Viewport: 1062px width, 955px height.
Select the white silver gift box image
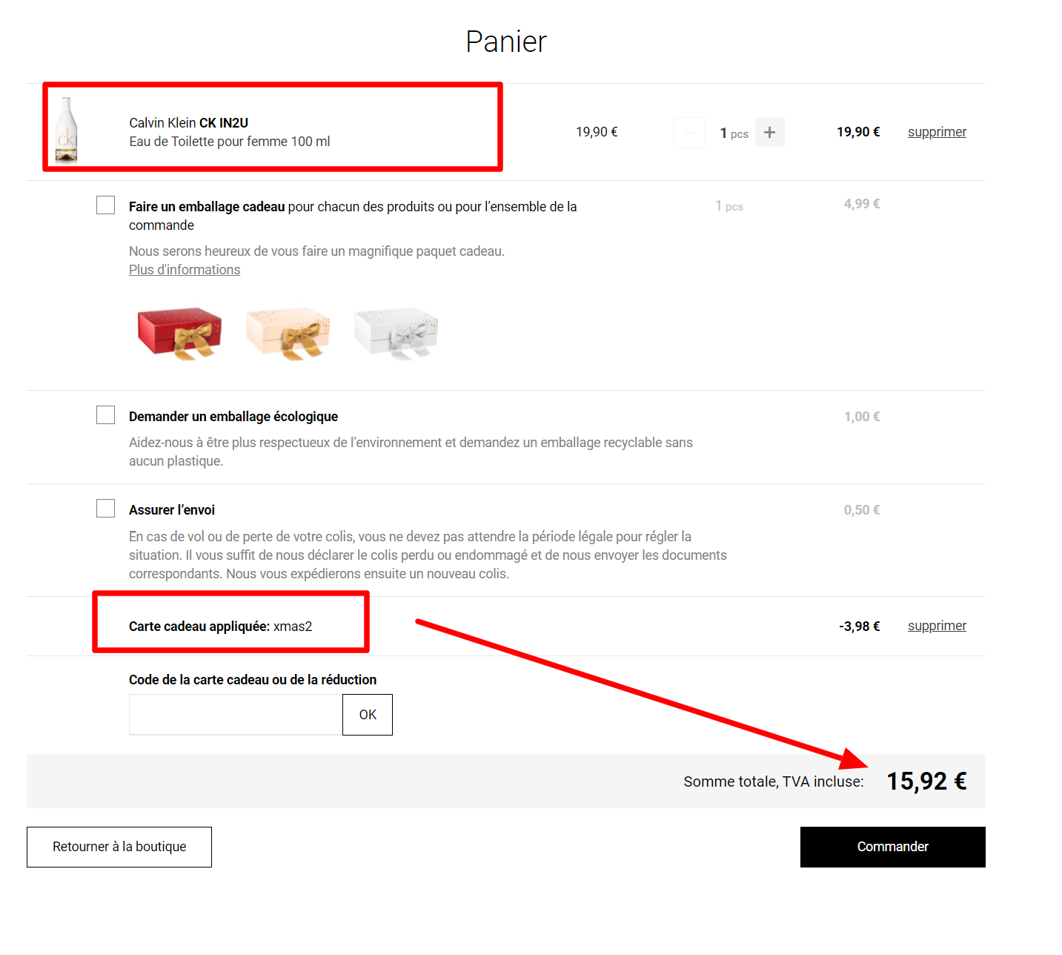point(396,333)
